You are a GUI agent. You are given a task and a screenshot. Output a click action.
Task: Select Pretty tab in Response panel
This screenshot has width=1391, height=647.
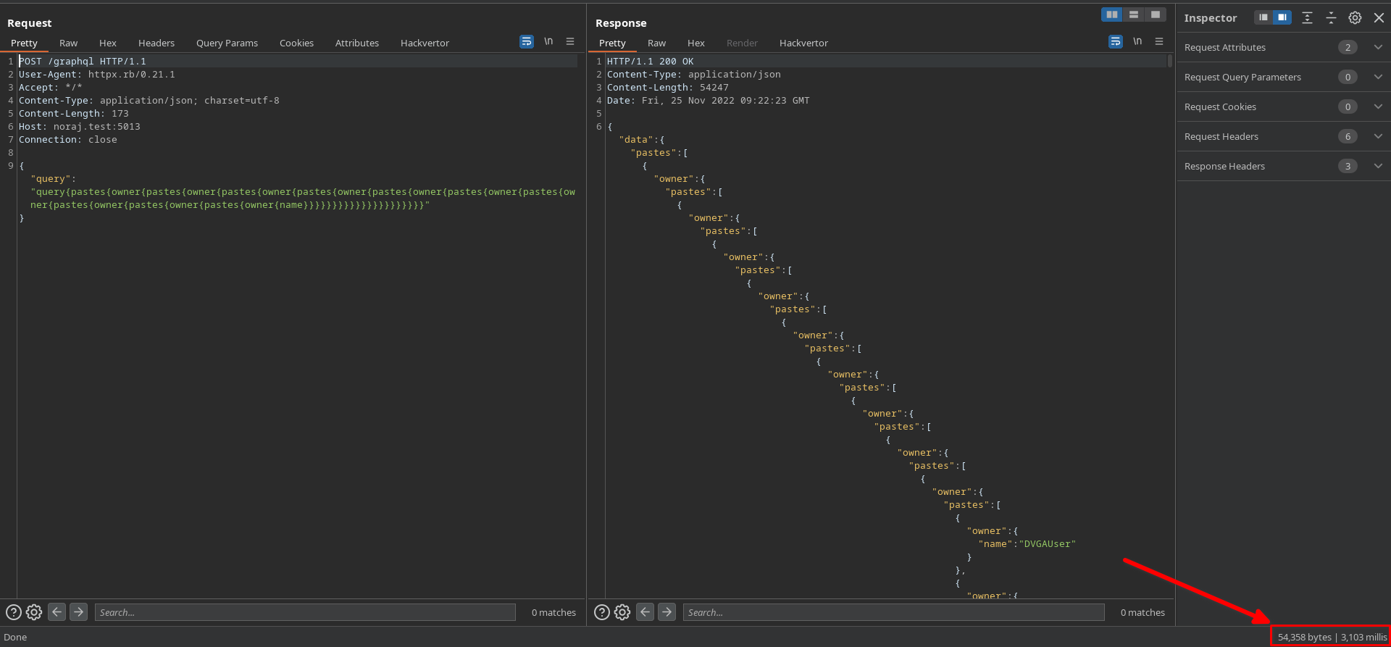(612, 43)
